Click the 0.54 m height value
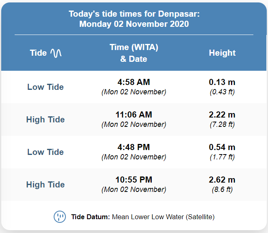The width and height of the screenshot is (268, 233). [222, 147]
